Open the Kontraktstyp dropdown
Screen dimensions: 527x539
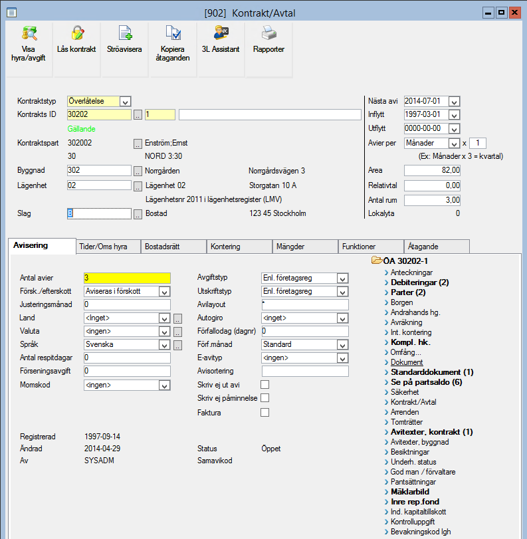125,102
